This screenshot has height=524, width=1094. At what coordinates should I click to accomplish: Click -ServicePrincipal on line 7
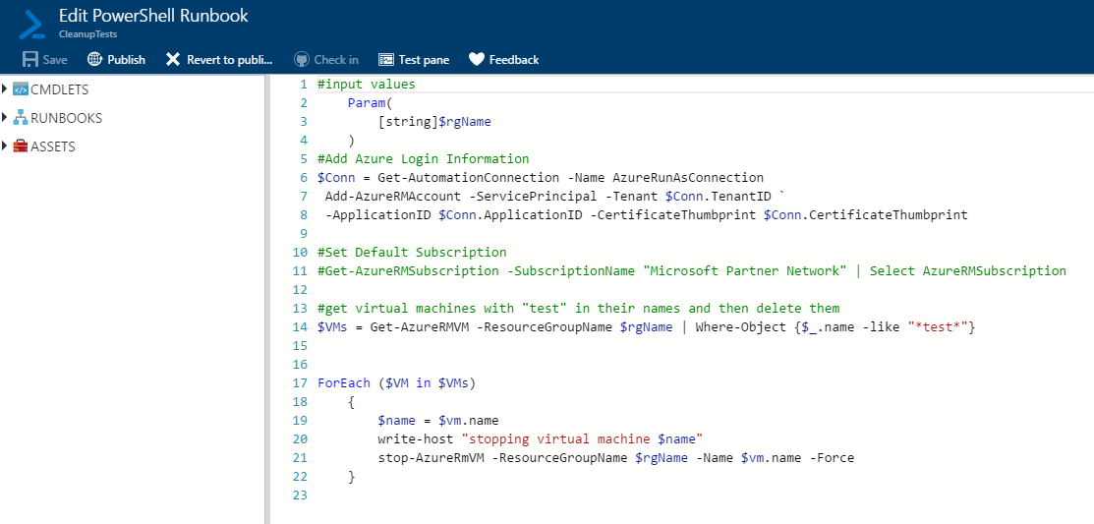point(533,197)
